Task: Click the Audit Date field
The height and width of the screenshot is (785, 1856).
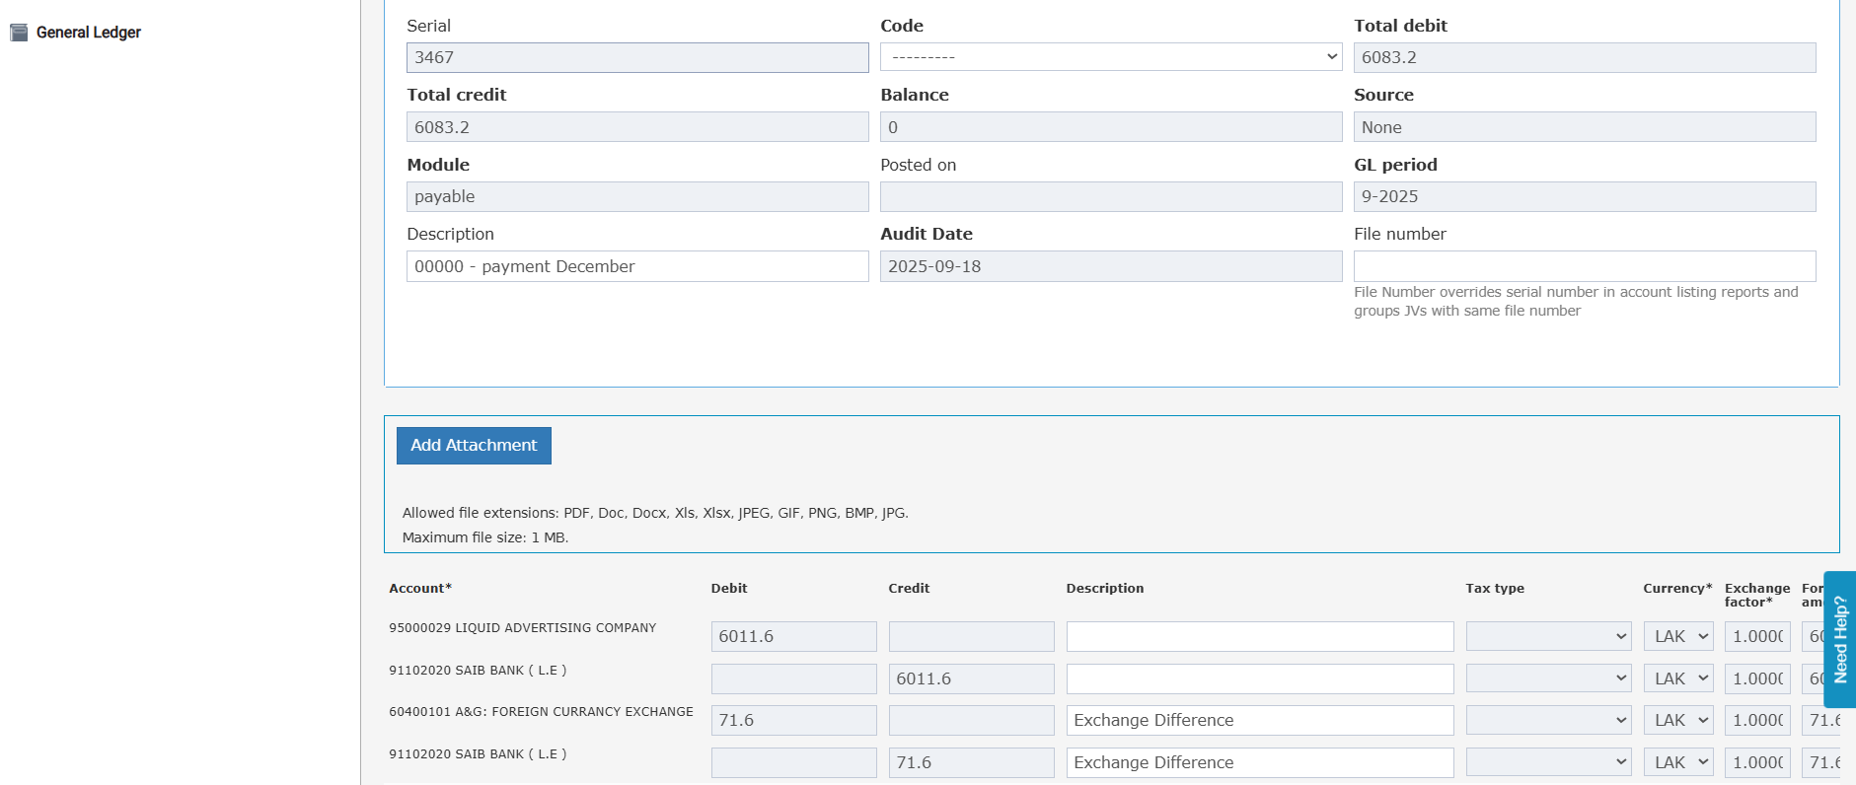Action: (x=1111, y=266)
